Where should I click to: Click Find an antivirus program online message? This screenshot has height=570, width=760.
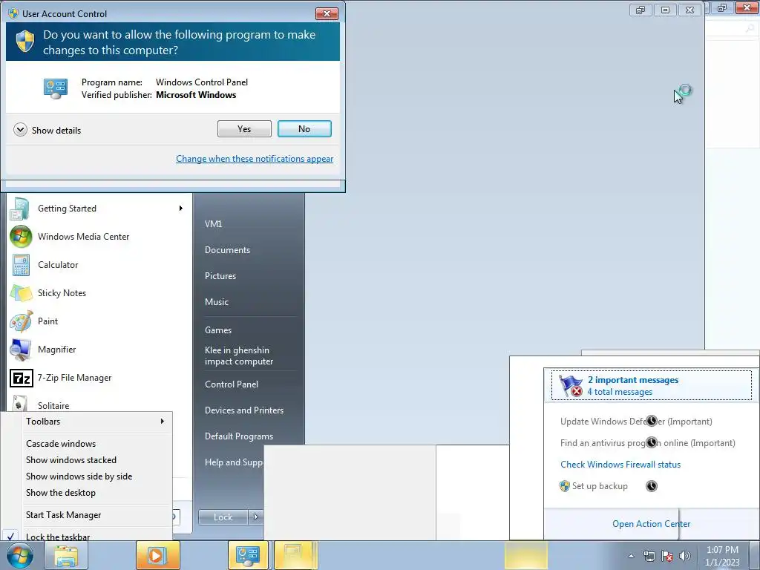pos(647,443)
